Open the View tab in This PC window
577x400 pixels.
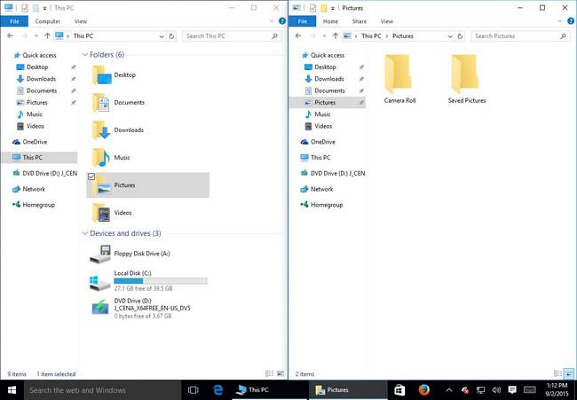[81, 21]
